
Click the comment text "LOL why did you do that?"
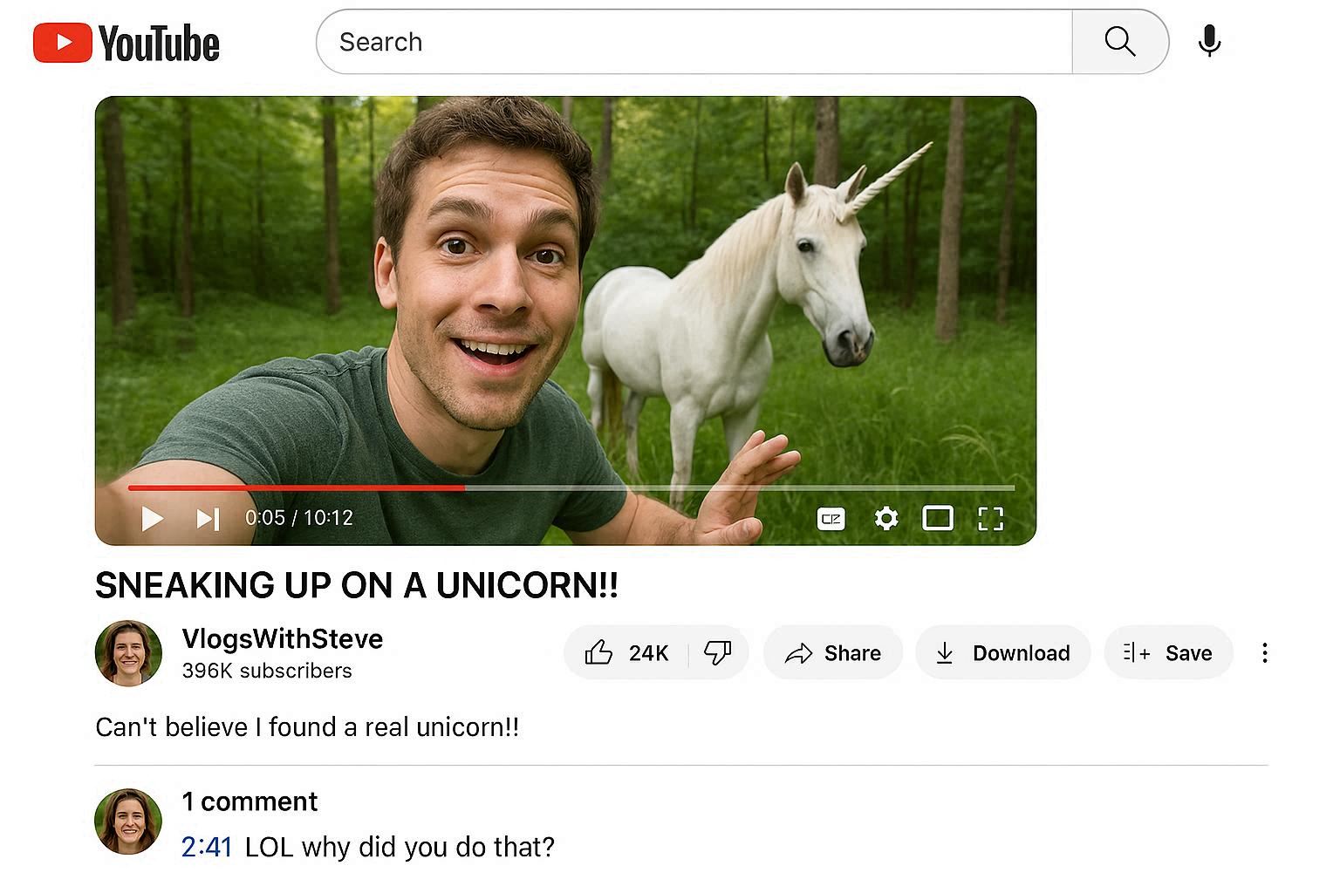400,847
